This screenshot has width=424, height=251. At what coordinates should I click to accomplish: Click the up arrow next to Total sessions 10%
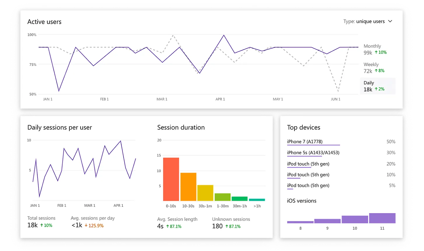point(42,225)
